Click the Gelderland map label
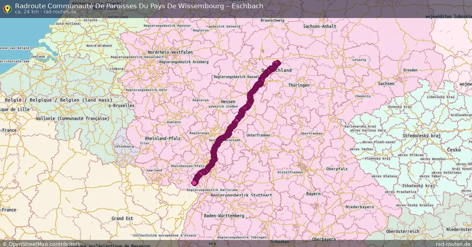Image resolution: width=472 pixels, height=247 pixels. coord(118,17)
